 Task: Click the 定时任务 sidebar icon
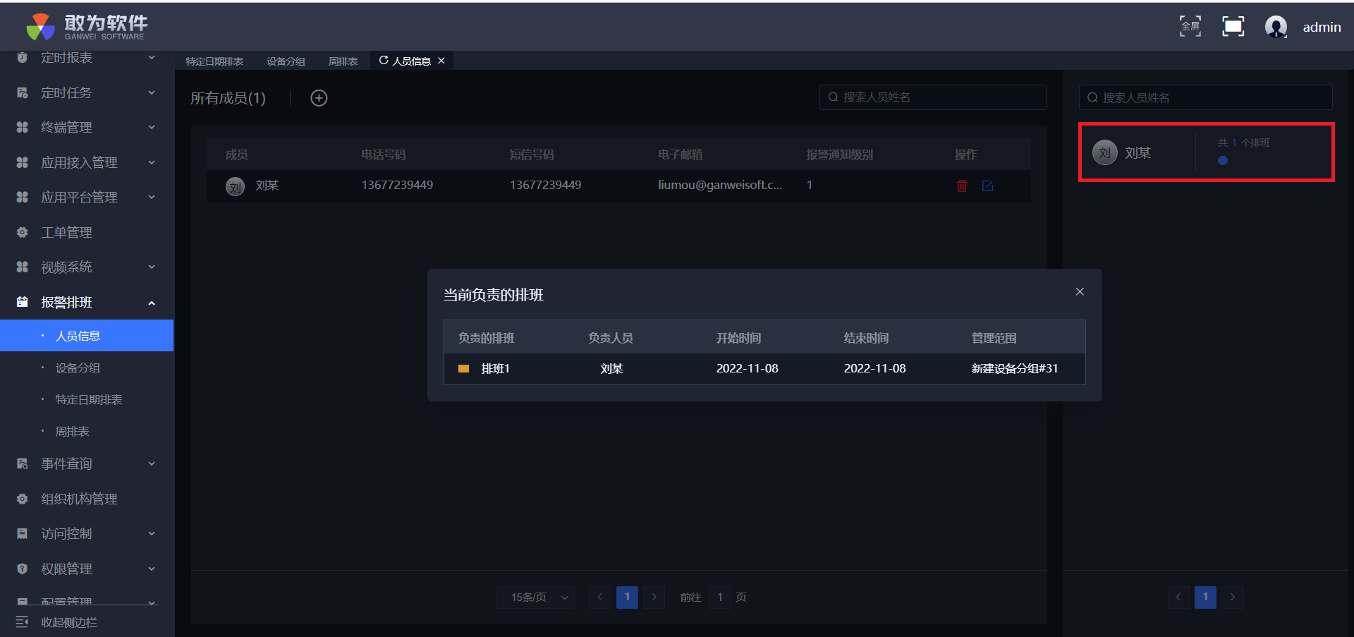(23, 92)
